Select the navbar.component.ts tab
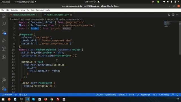 (57, 15)
